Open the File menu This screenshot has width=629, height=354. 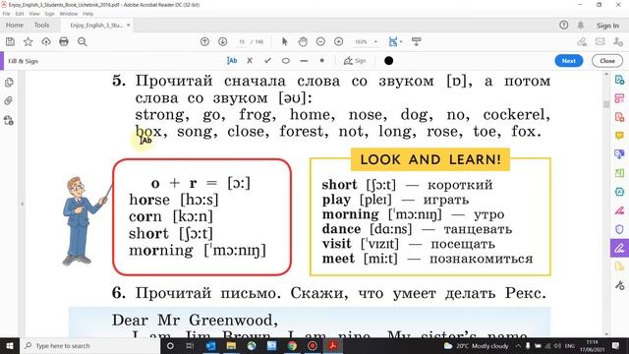(x=7, y=14)
